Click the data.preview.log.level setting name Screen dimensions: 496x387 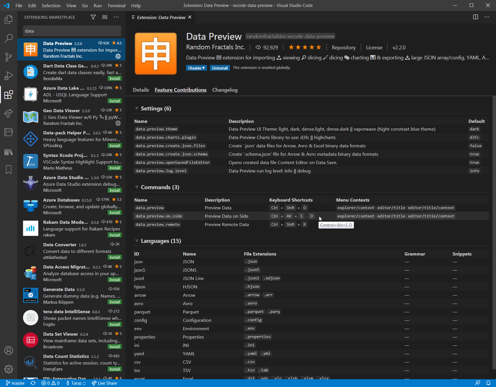tap(161, 171)
